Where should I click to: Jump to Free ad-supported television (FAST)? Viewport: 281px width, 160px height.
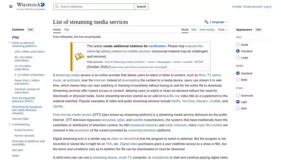pyautogui.click(x=23, y=100)
